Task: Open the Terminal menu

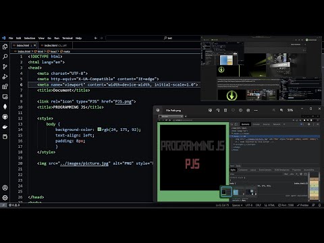Action: (x=67, y=38)
